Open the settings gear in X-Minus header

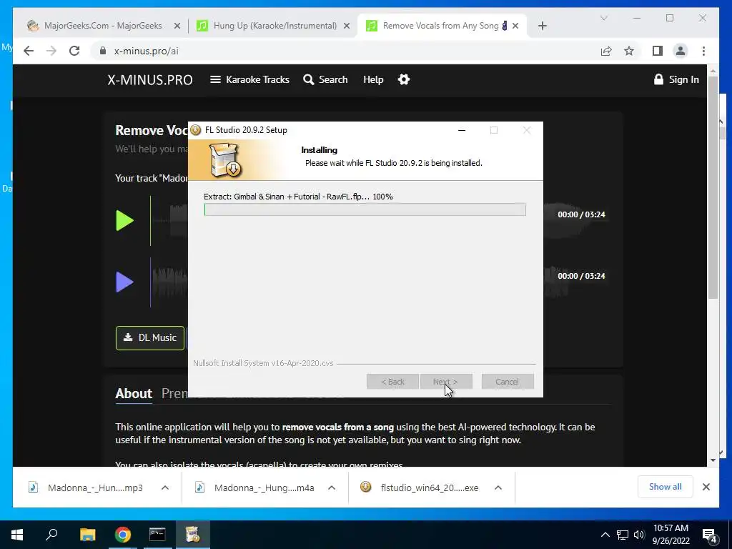(404, 79)
